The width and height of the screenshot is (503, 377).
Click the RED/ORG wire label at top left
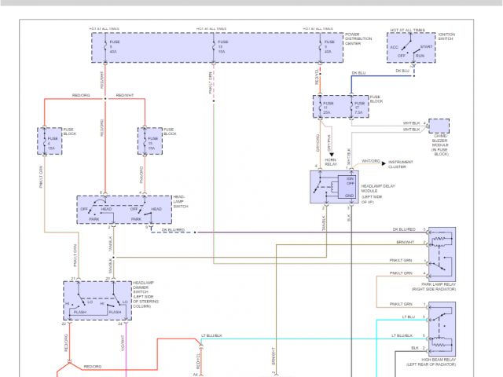[x=79, y=96]
